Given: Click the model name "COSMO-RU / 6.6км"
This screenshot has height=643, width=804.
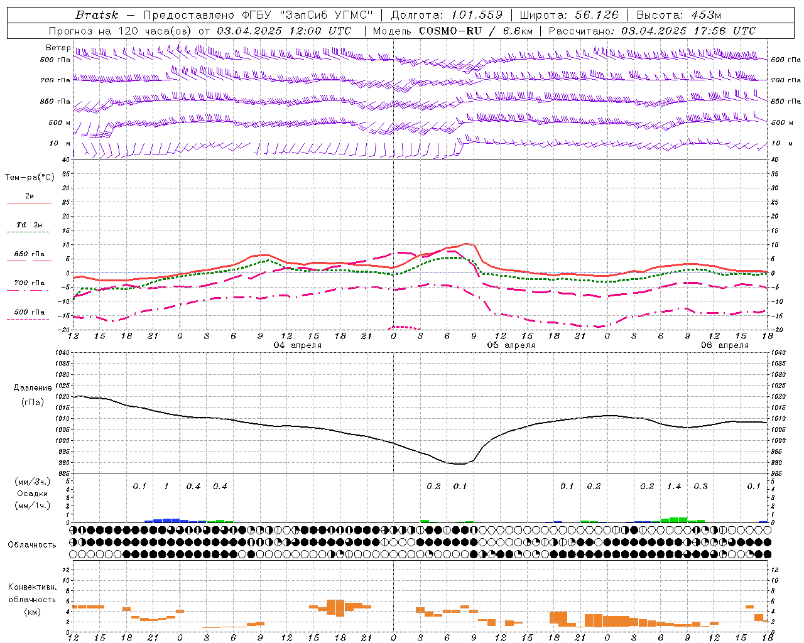Looking at the screenshot, I should click(475, 31).
